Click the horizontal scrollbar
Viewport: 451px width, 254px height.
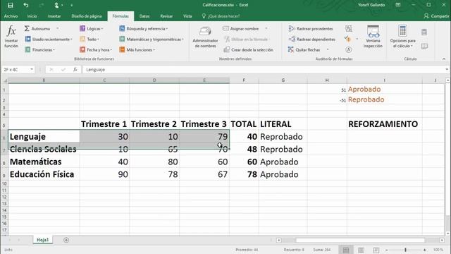[x=360, y=240]
